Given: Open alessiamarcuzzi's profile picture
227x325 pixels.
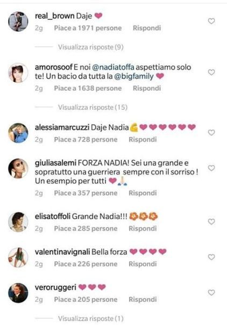Looking at the screenshot, I should [18, 133].
